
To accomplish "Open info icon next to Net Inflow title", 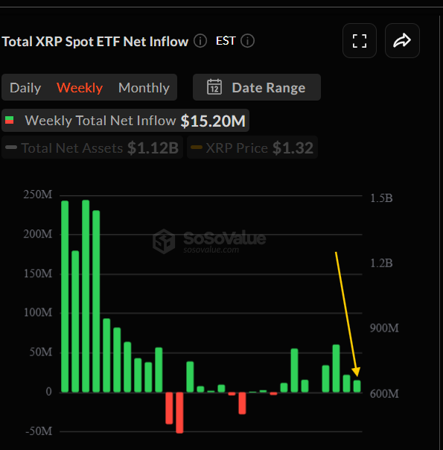I will pyautogui.click(x=200, y=41).
